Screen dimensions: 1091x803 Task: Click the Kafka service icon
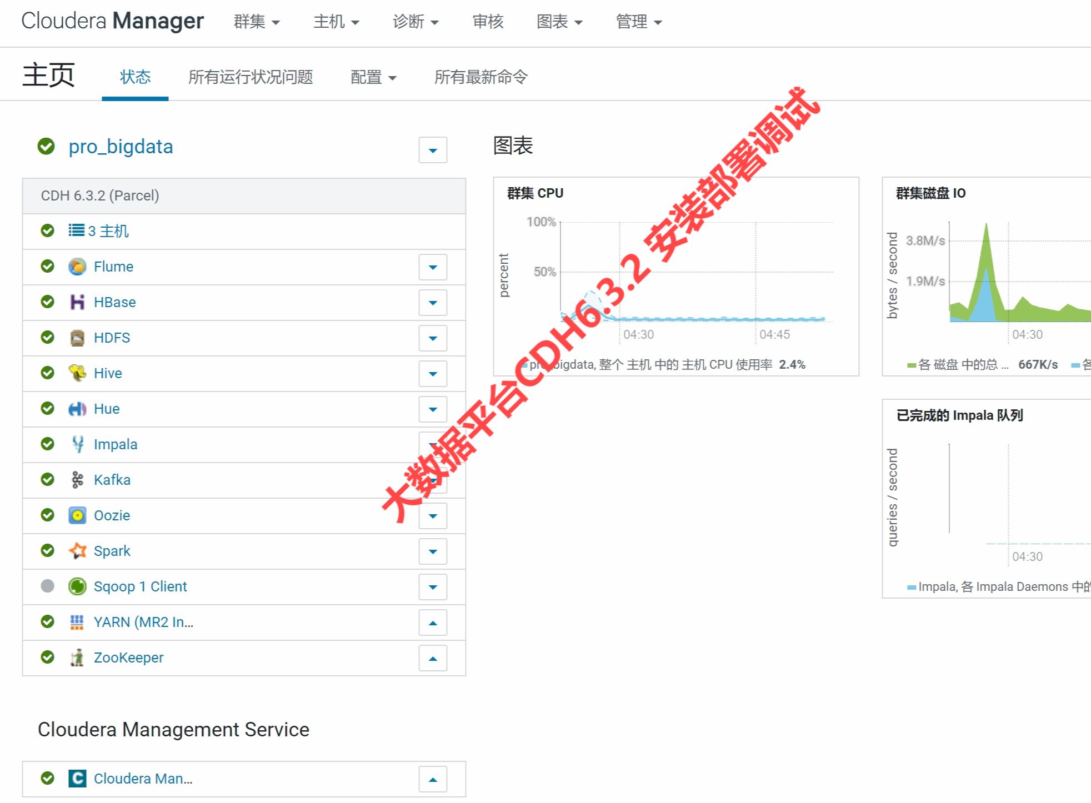click(x=77, y=480)
